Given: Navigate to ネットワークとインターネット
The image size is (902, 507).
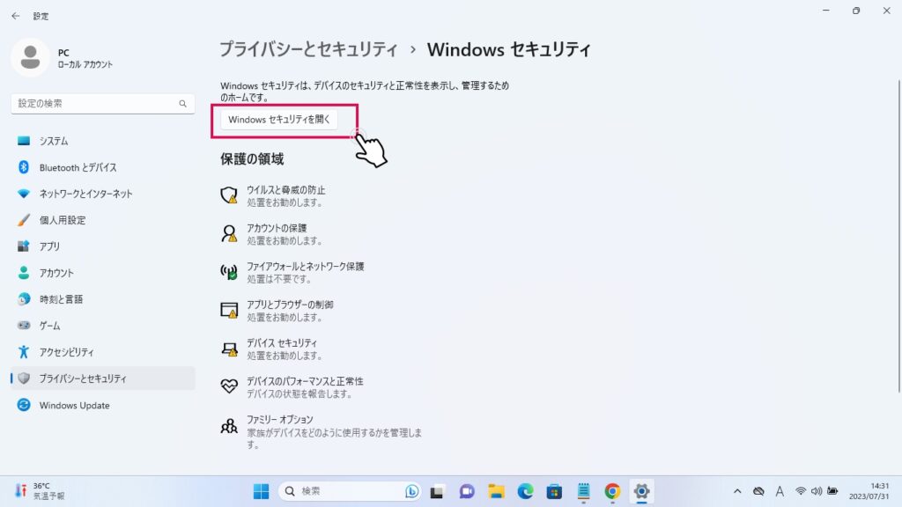Looking at the screenshot, I should point(85,194).
